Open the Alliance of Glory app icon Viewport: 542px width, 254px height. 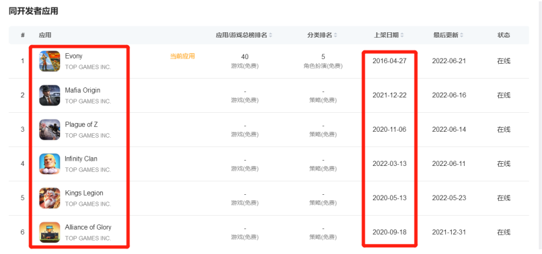click(50, 232)
